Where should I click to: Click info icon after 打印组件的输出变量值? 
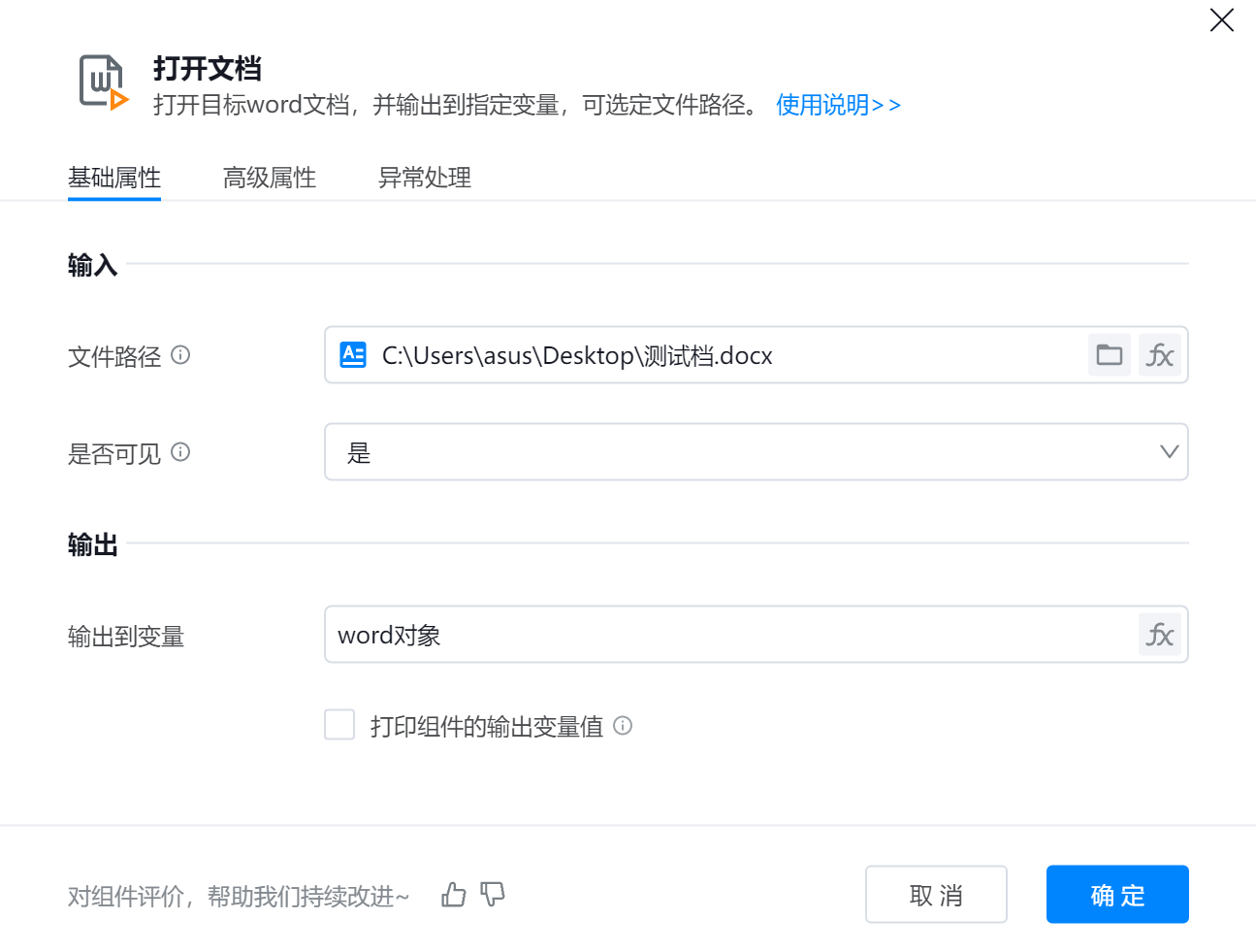(x=623, y=726)
